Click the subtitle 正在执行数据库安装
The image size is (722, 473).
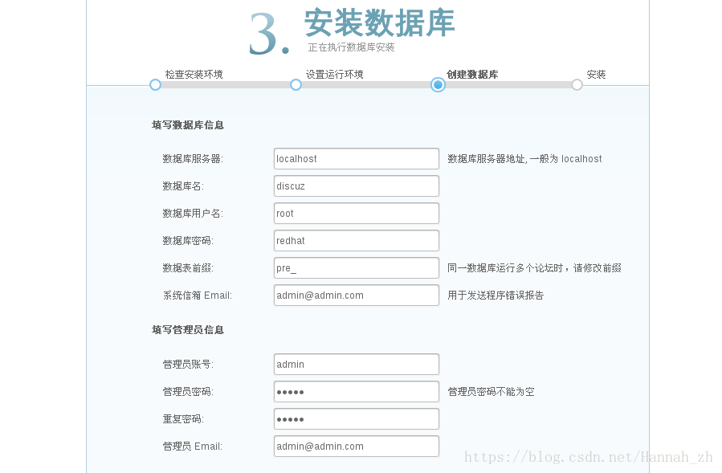pyautogui.click(x=351, y=47)
